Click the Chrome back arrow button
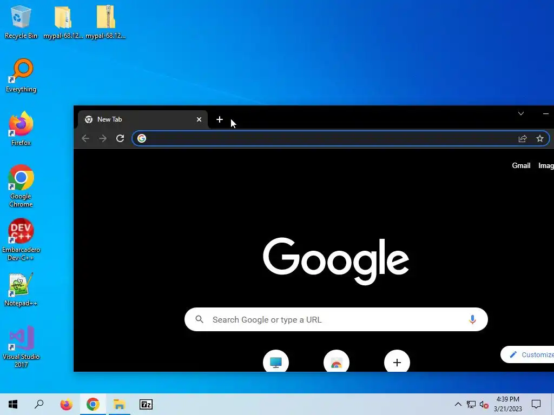 tap(85, 138)
